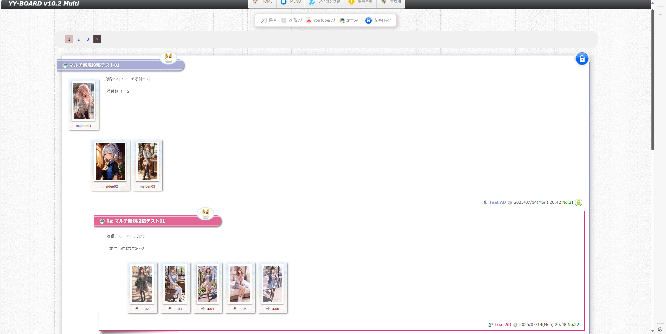666x334 pixels.
Task: Click the fox avatar icon on the reply post
Action: (206, 214)
